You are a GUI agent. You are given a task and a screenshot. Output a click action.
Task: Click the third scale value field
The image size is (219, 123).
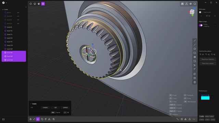65,108
